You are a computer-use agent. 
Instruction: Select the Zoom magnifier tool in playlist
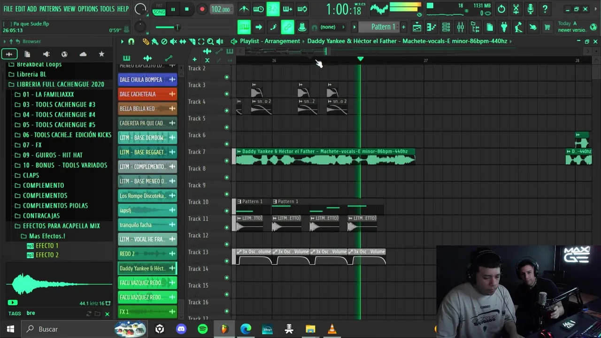210,41
